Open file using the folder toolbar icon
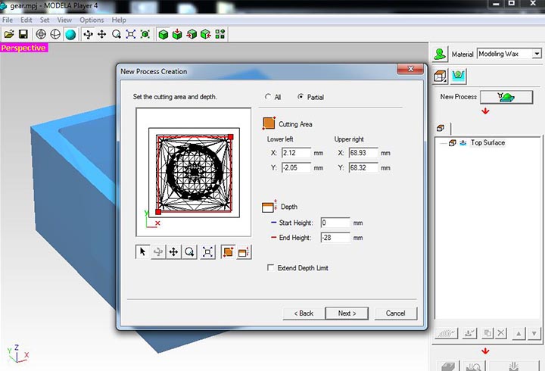545x371 pixels. click(9, 34)
